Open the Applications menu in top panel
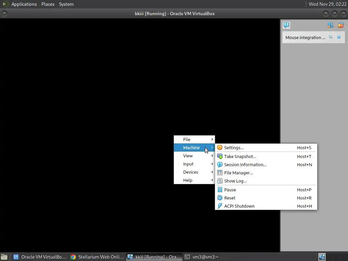Viewport: 348px width, 261px height. (24, 4)
